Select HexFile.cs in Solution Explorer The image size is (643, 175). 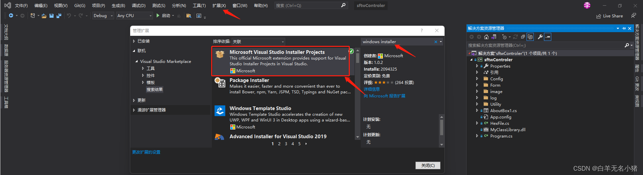point(499,123)
